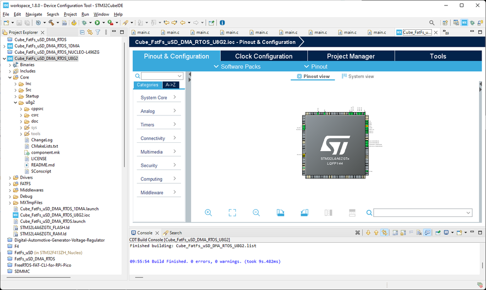
Task: Click the Pin Console icon
Action: click(438, 232)
